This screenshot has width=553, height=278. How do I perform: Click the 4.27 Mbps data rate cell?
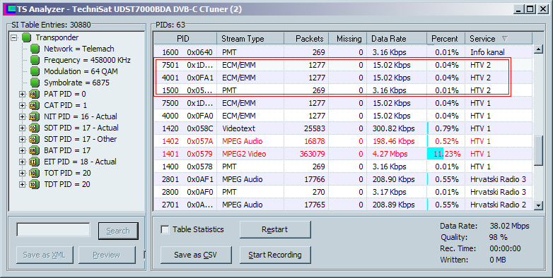pos(397,154)
